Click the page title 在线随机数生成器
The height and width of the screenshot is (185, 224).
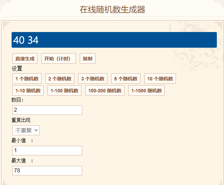click(113, 10)
